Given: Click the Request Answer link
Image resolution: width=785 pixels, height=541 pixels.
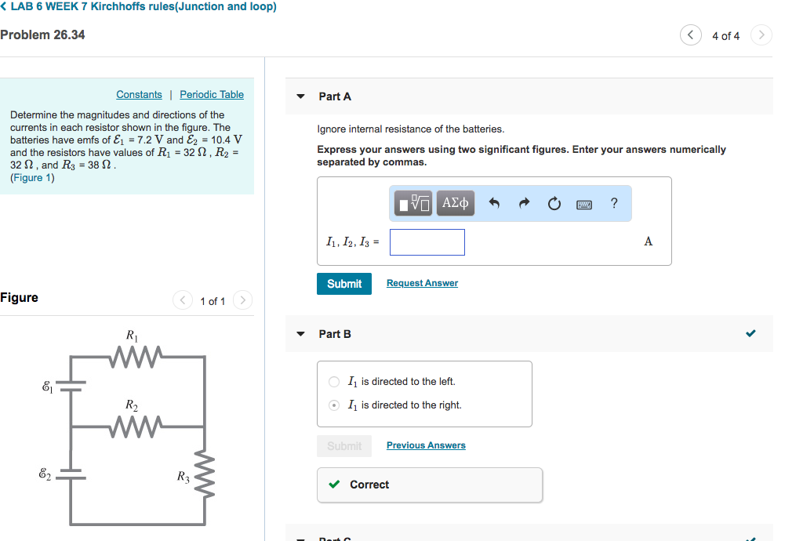Looking at the screenshot, I should tap(422, 283).
